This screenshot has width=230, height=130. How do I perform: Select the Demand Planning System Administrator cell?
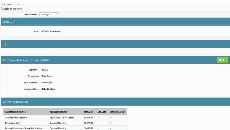tap(23, 128)
